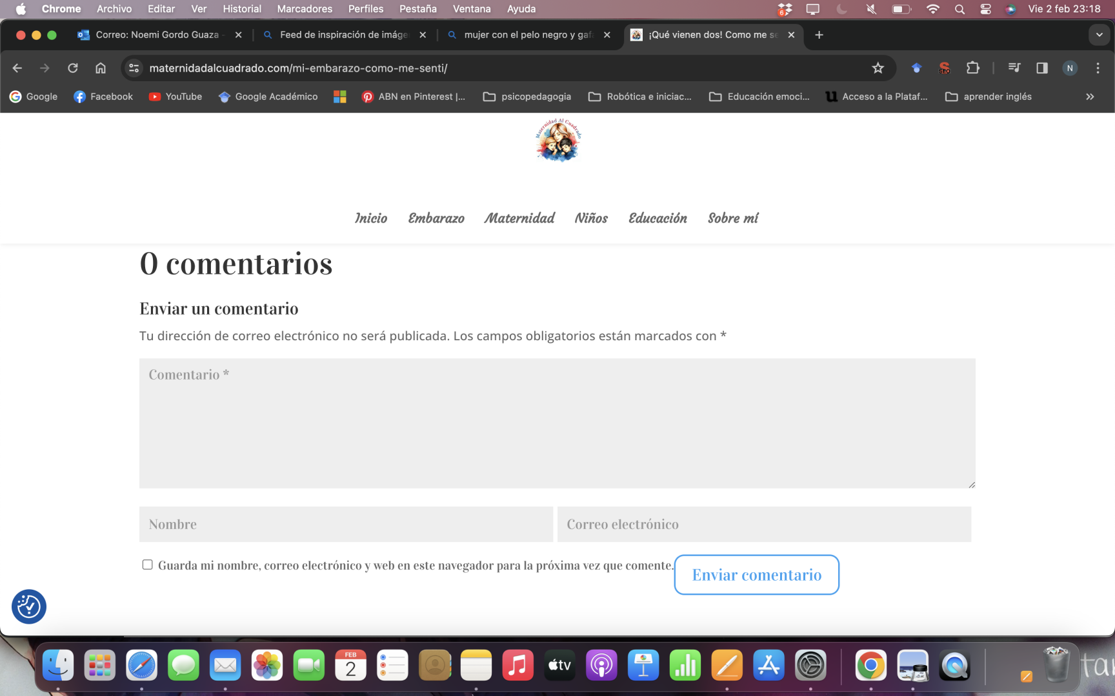
Task: Open the profile N avatar
Action: 1070,68
